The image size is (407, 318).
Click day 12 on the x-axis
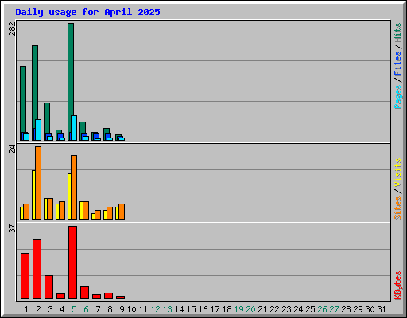click(155, 309)
